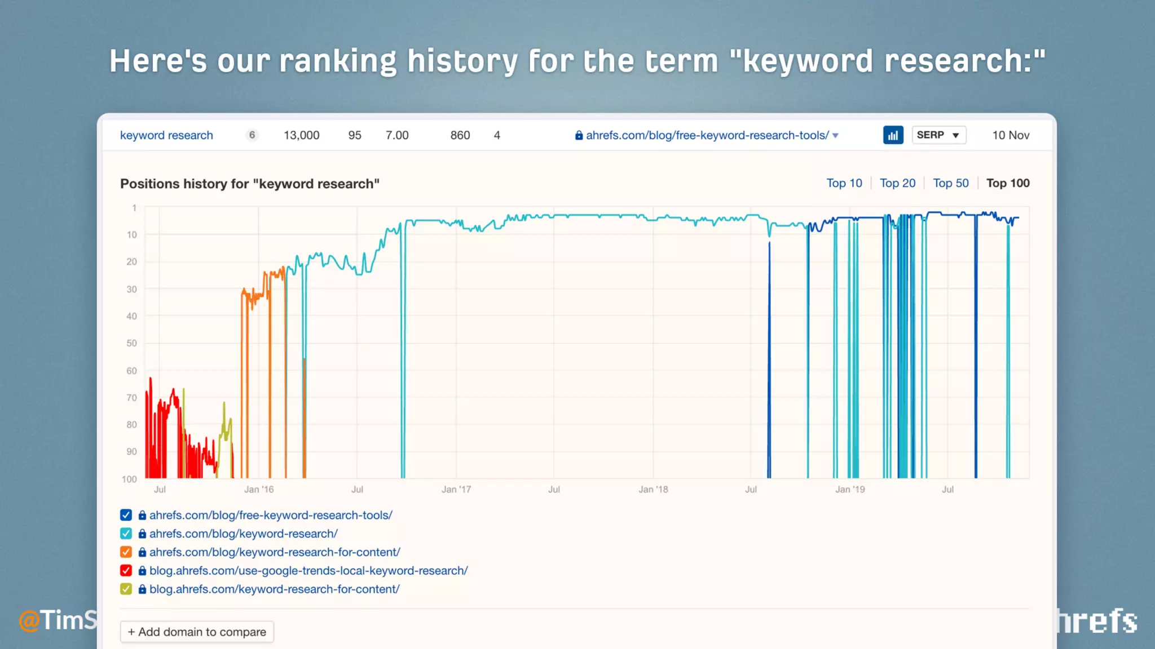Click the lock icon beside top ahrefs URL

(579, 135)
